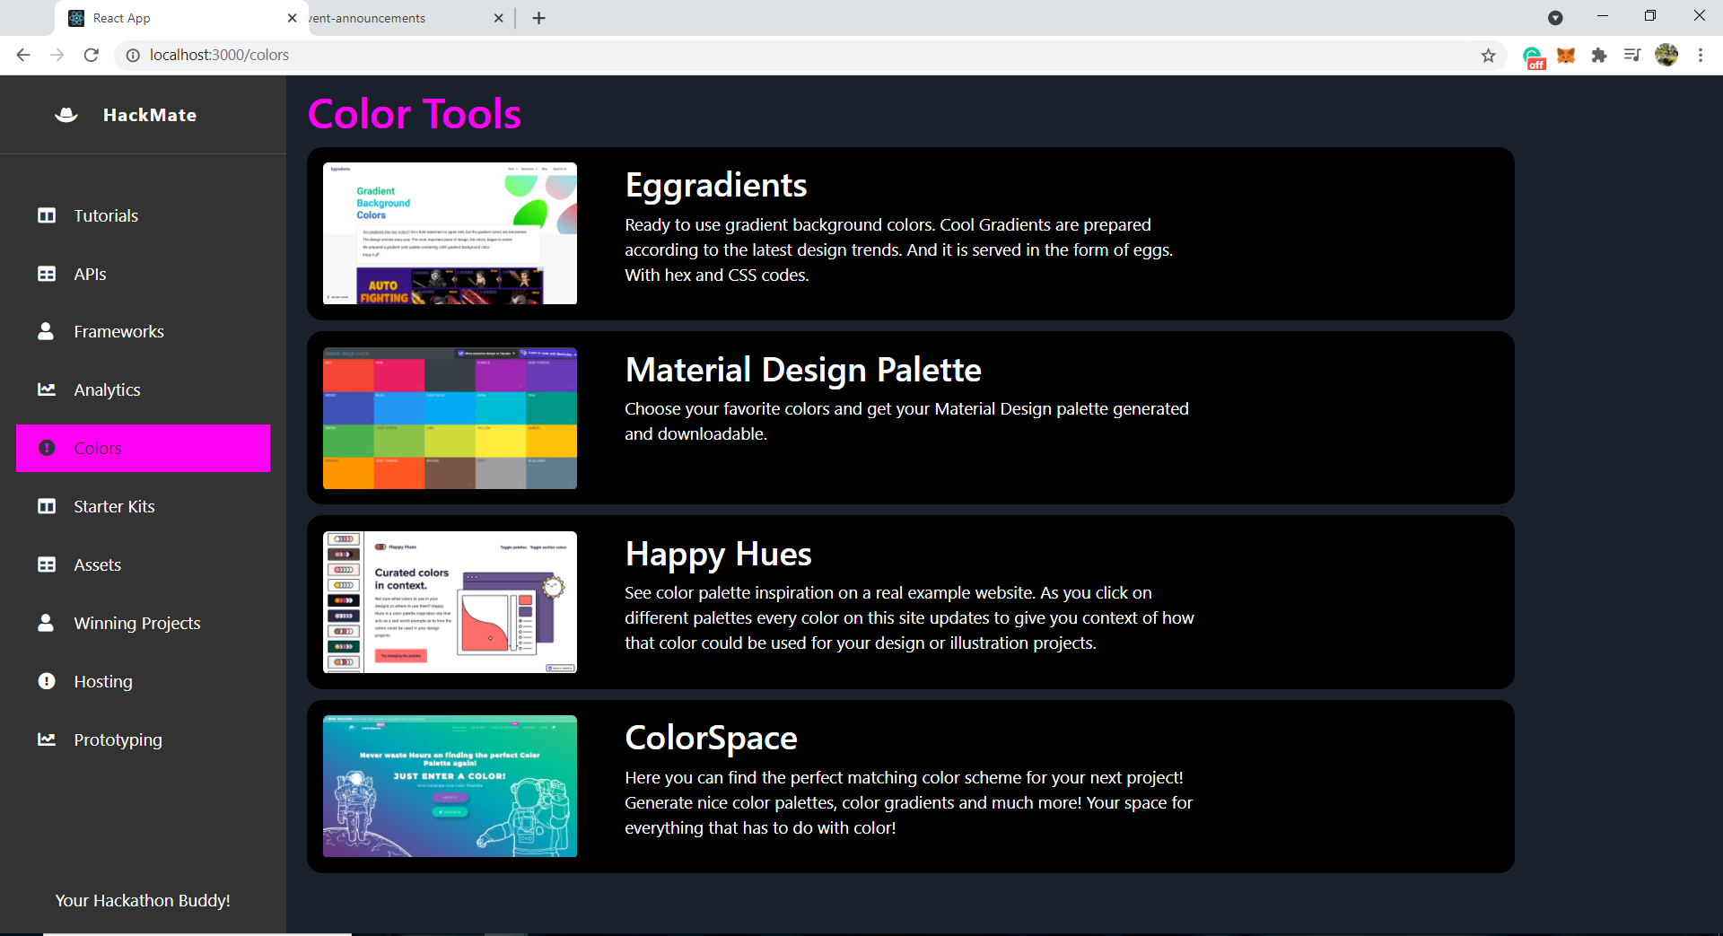The image size is (1723, 936).
Task: Click the HackMate hat logo icon
Action: click(x=66, y=115)
